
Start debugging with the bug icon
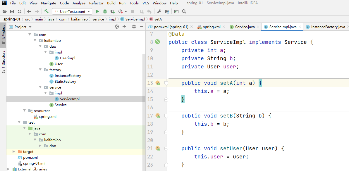point(105,11)
